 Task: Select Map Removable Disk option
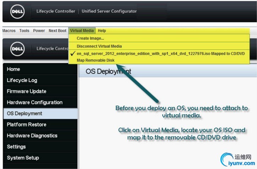(x=159, y=60)
